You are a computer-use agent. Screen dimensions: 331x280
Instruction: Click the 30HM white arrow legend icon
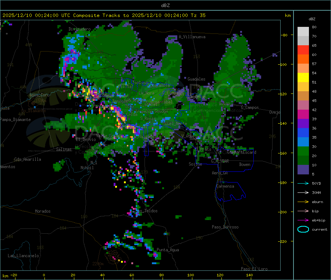[303, 192]
